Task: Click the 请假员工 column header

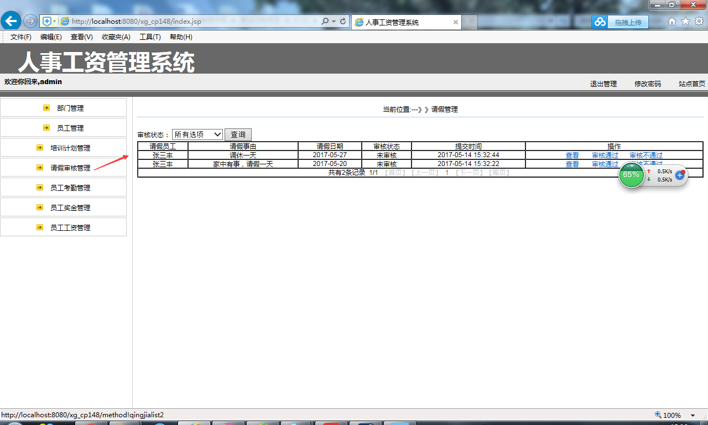Action: (163, 147)
